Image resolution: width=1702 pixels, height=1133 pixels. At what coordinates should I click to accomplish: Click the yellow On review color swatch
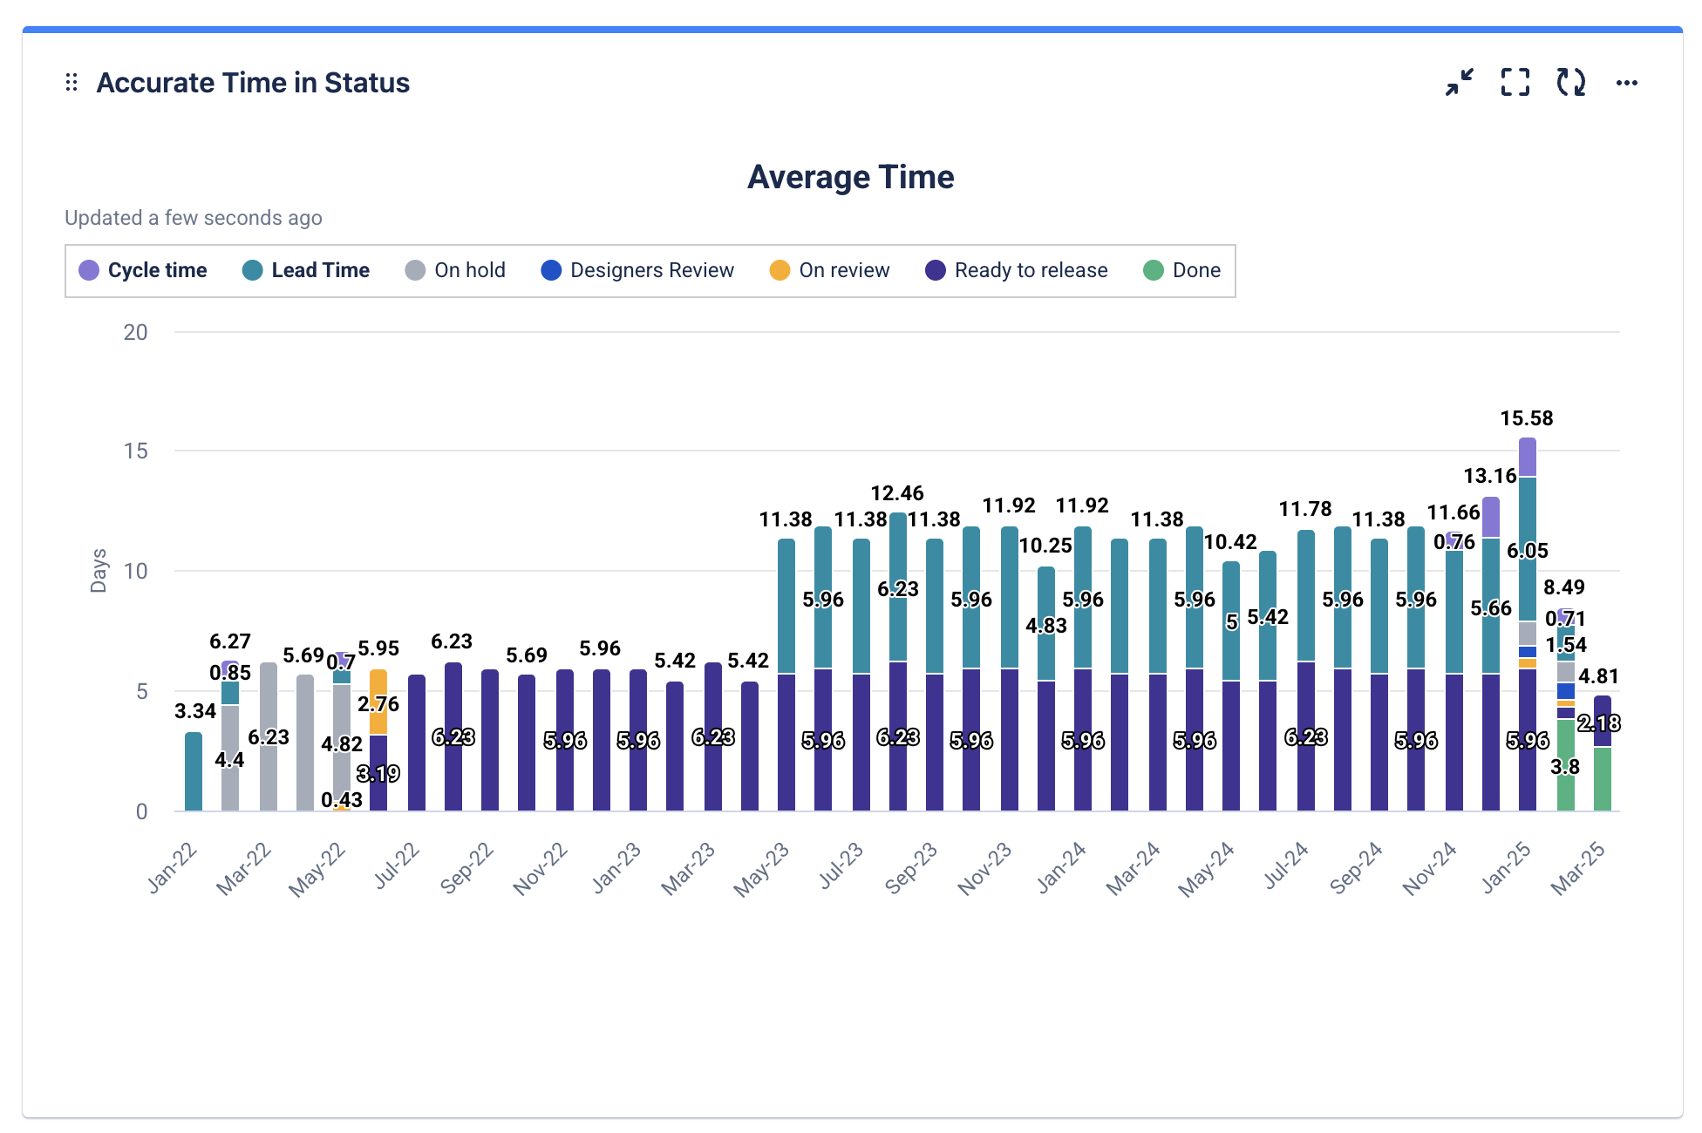pyautogui.click(x=779, y=270)
